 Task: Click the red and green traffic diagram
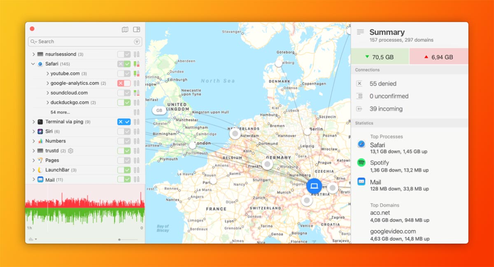pyautogui.click(x=85, y=208)
